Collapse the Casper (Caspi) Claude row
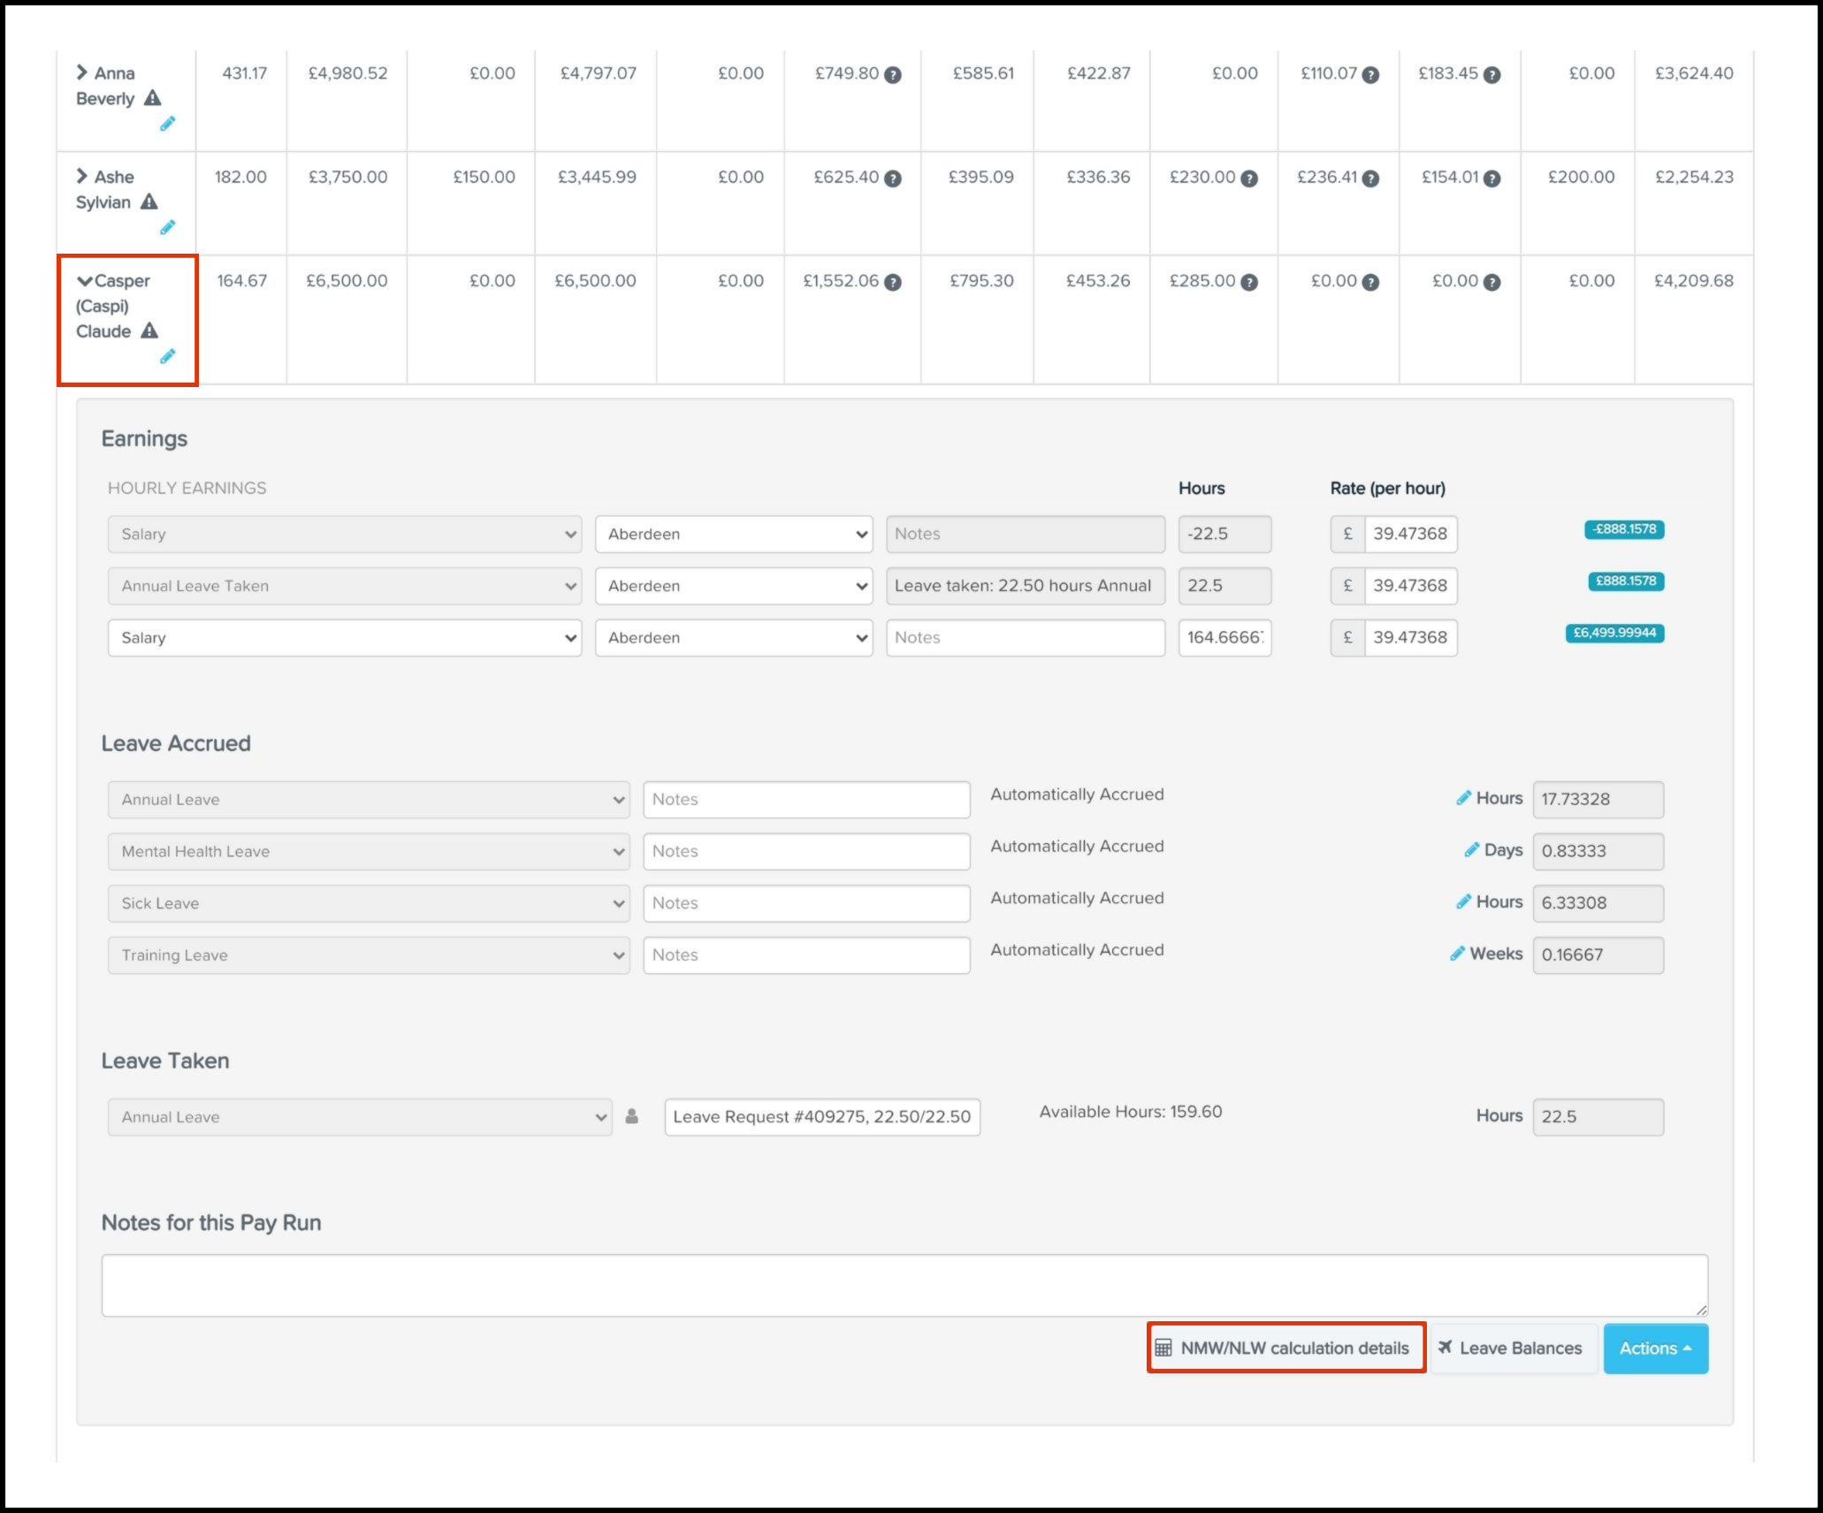This screenshot has height=1513, width=1823. (x=85, y=281)
